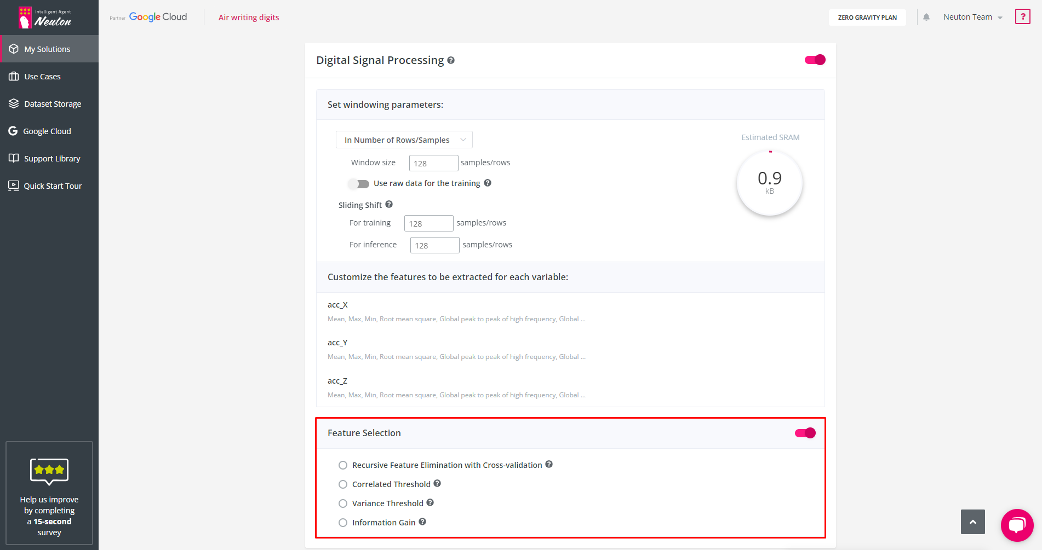Open Use Cases menu item

coord(49,76)
